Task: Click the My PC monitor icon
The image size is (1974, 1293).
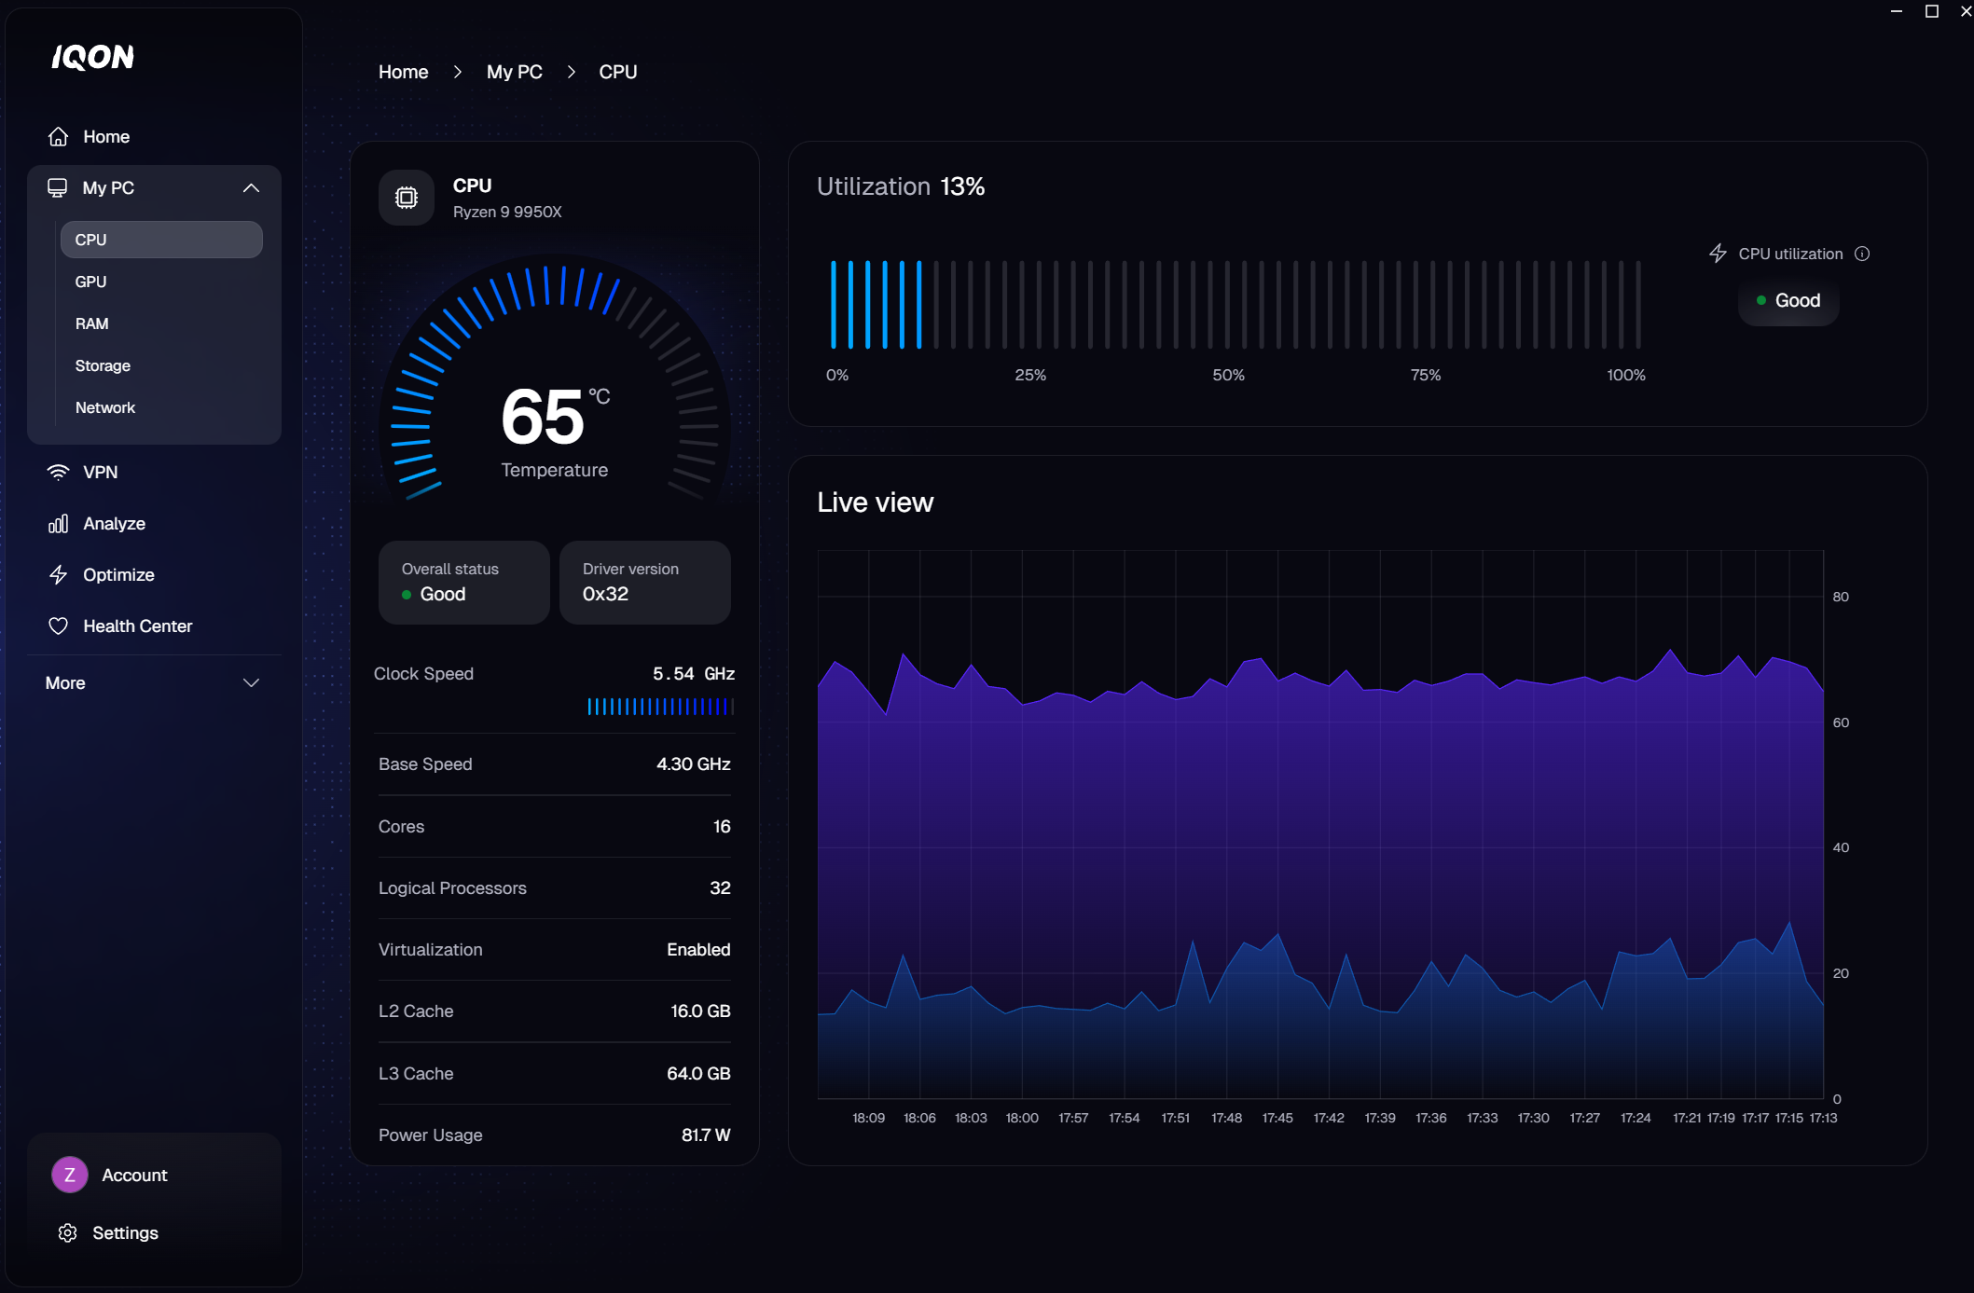Action: (58, 188)
